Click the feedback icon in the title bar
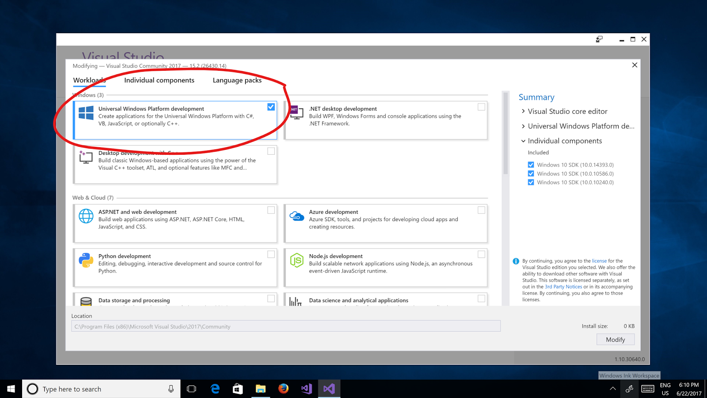The height and width of the screenshot is (398, 707). [599, 39]
